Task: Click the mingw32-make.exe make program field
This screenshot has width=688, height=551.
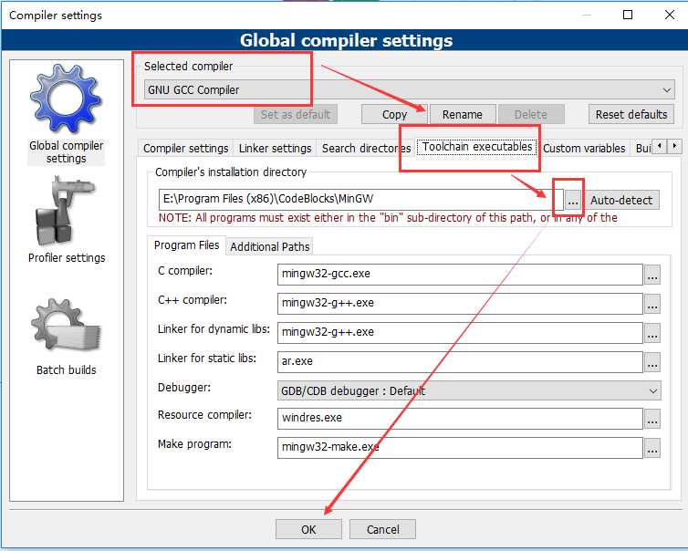Action: pos(460,448)
